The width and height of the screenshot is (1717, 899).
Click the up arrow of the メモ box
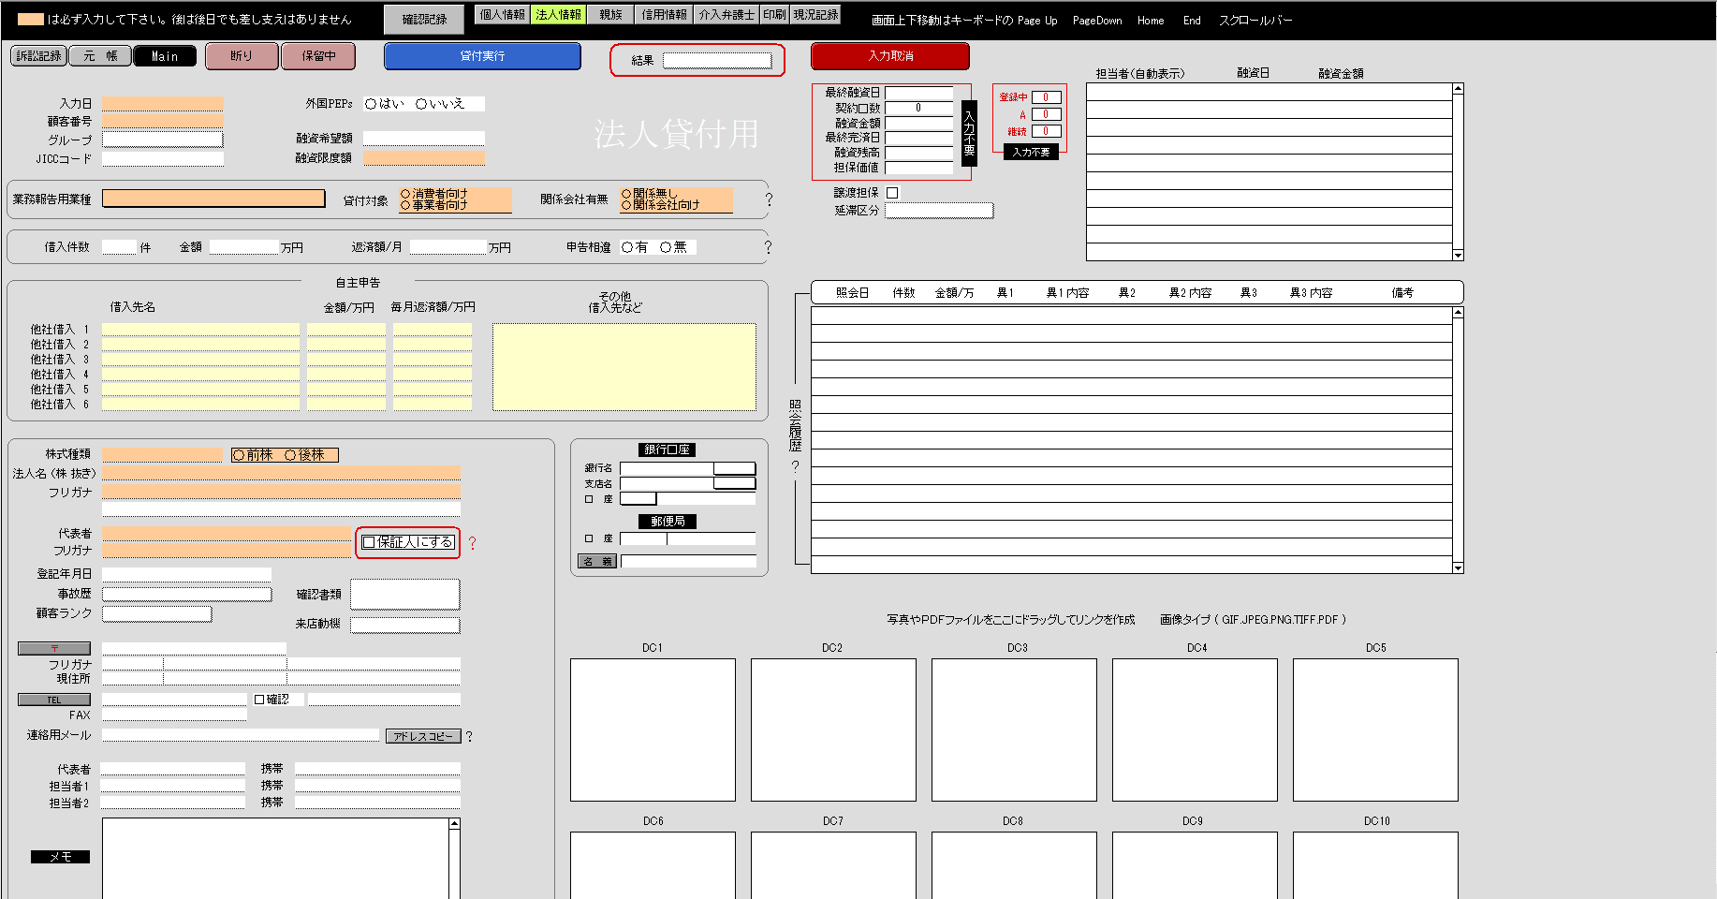click(x=454, y=824)
